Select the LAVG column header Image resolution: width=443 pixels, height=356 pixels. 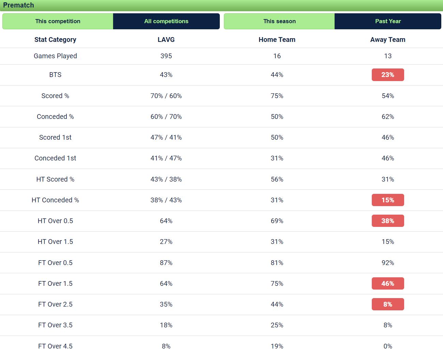pos(166,40)
